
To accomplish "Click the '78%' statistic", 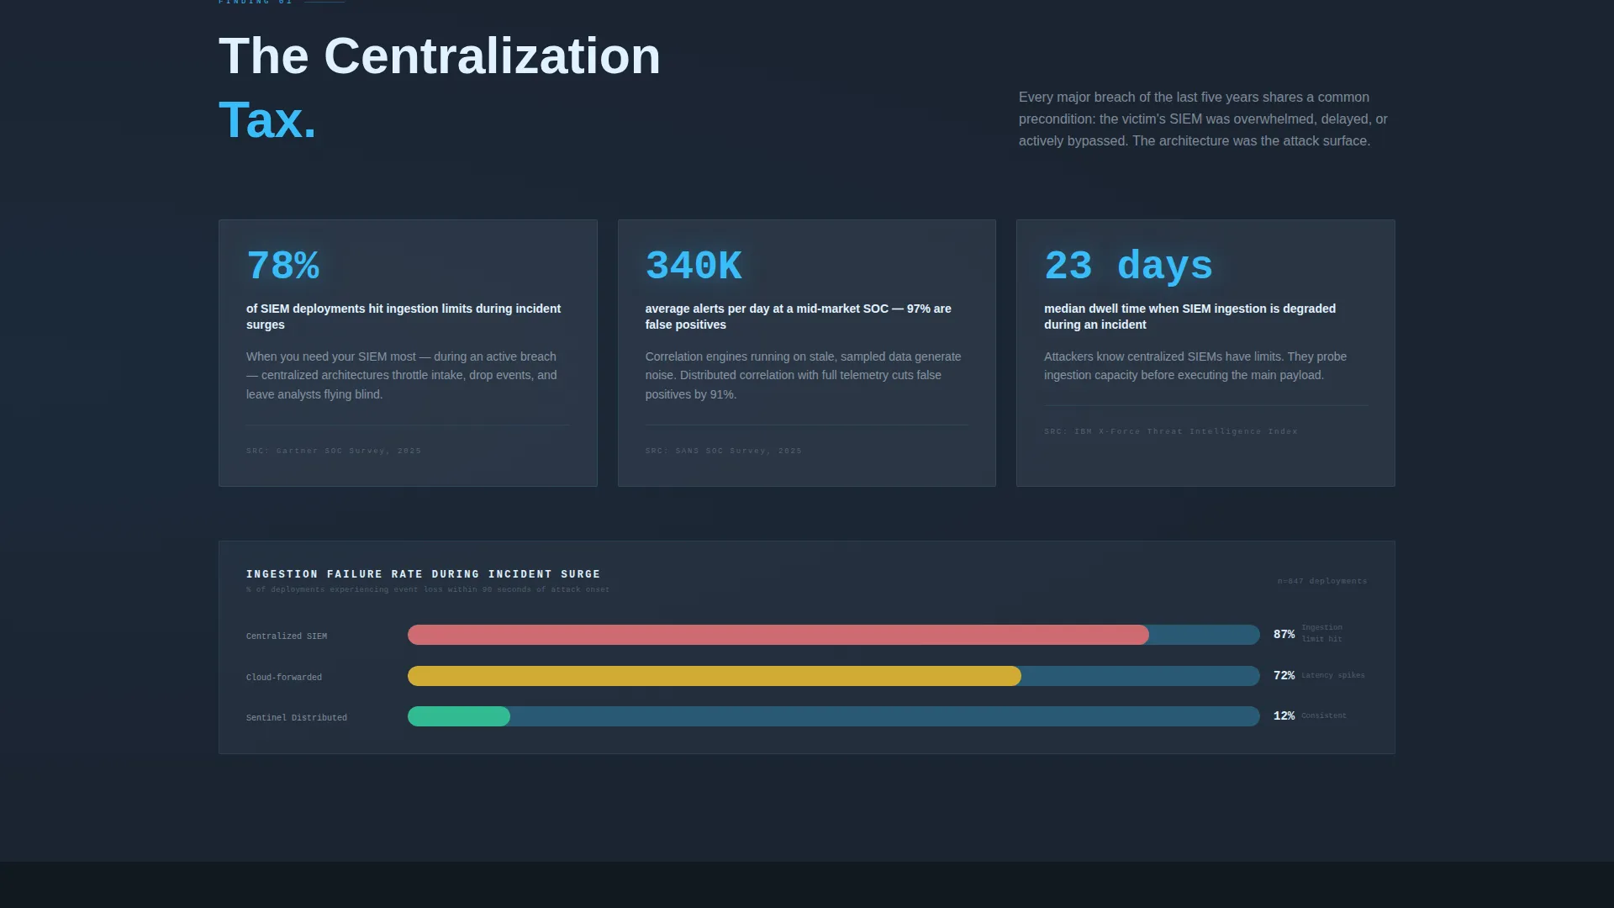I will (282, 266).
